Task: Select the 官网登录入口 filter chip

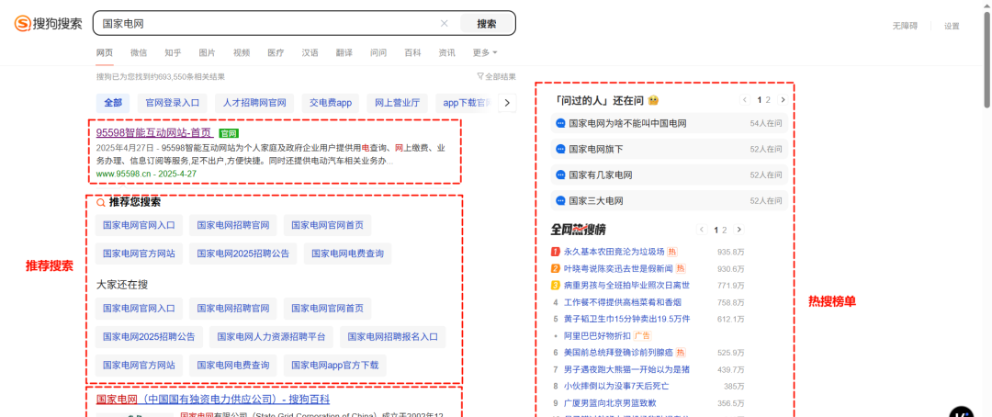Action: click(x=173, y=103)
